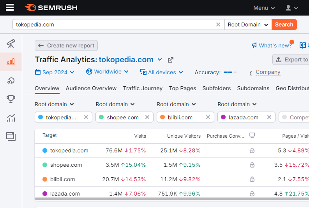Click the Competitor input field

coord(294,117)
